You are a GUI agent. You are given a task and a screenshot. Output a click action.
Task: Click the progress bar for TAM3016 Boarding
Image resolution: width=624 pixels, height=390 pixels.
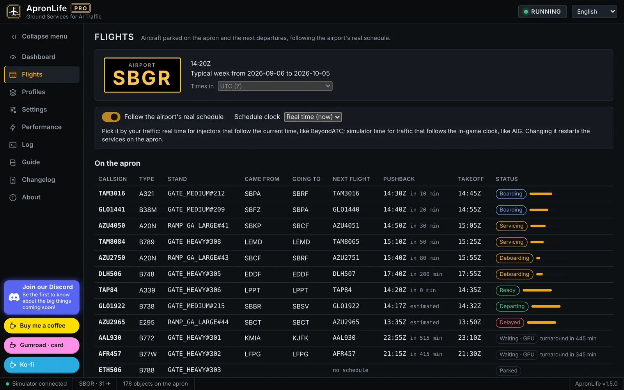tap(541, 194)
